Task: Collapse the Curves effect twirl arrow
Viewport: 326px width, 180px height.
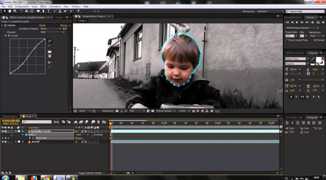Action: [2, 25]
